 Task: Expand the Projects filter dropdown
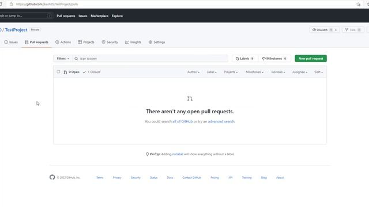pos(231,72)
